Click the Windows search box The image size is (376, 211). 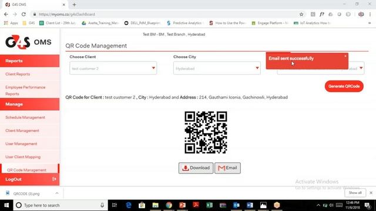coord(61,205)
